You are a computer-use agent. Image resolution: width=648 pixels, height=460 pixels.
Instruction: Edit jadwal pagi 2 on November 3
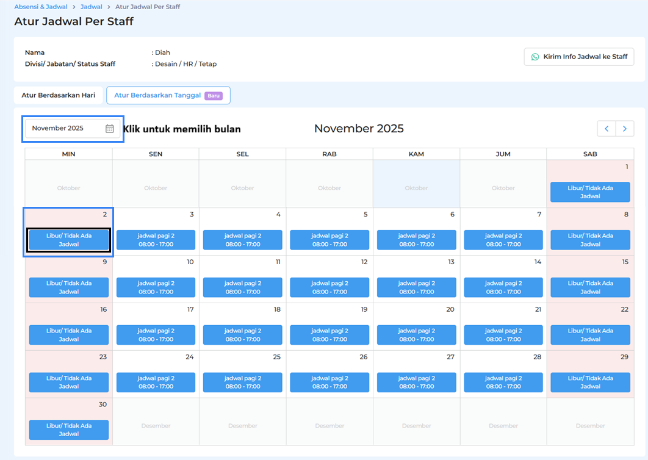tap(156, 240)
